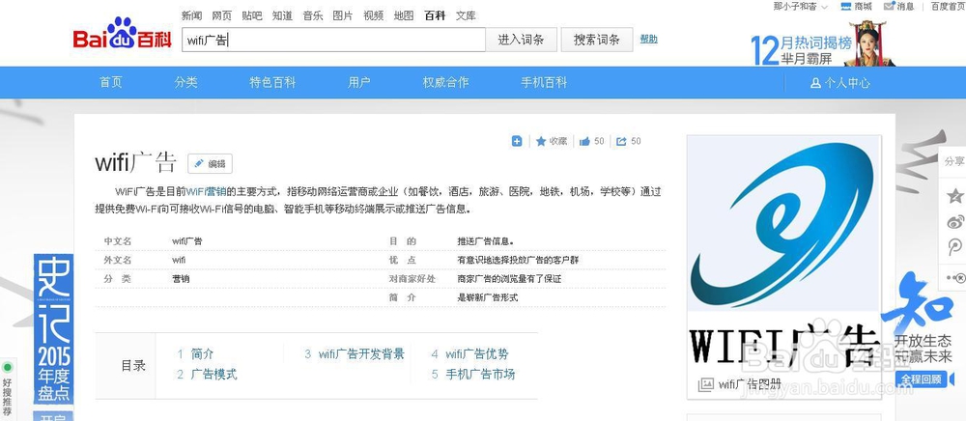Click the 目录 contents label
The width and height of the screenshot is (966, 421).
(133, 366)
